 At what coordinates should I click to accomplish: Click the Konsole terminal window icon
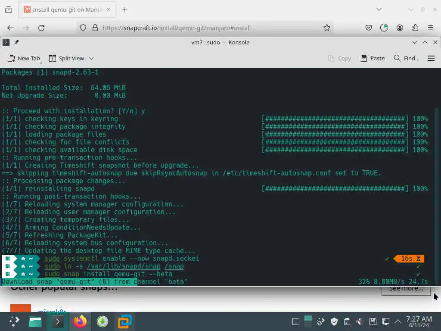6,42
